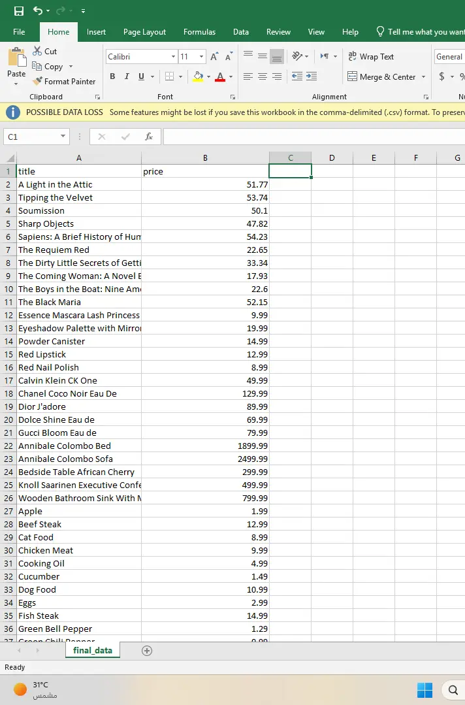Customize Quick Access Toolbar dropdown
This screenshot has height=705, width=465.
[83, 11]
